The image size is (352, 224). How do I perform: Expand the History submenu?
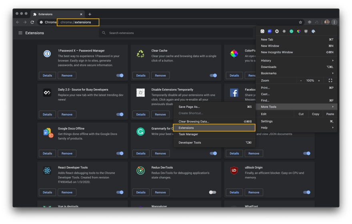pos(296,60)
